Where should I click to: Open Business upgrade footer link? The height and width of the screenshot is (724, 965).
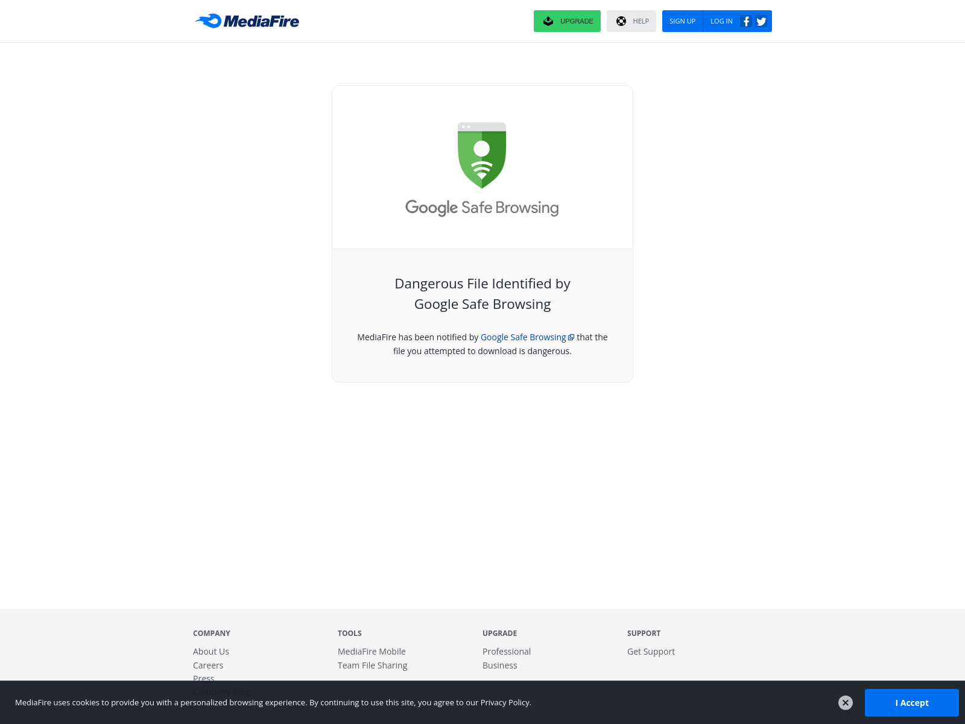[500, 665]
